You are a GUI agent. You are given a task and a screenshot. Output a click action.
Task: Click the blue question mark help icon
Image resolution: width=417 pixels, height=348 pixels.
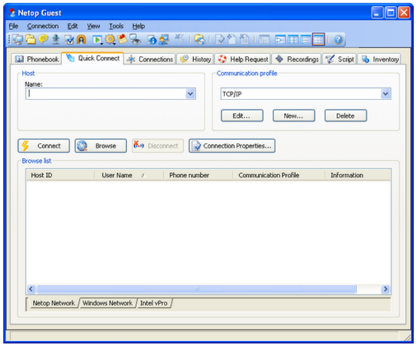coord(338,39)
